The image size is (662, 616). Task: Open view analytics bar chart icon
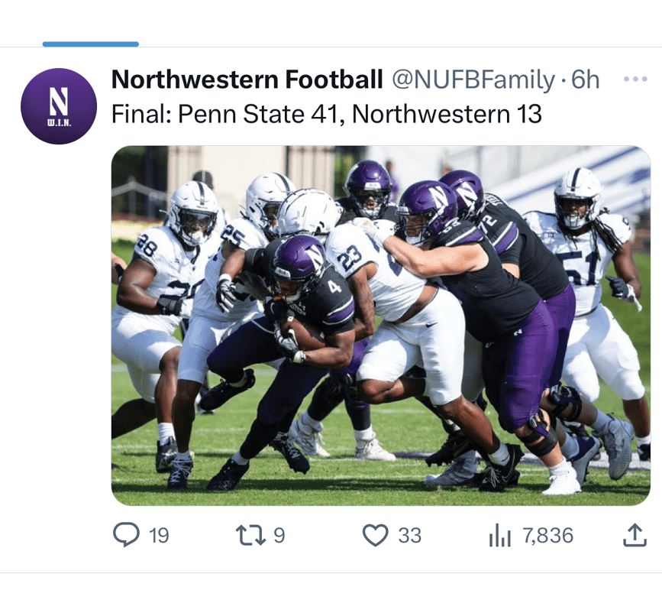499,537
